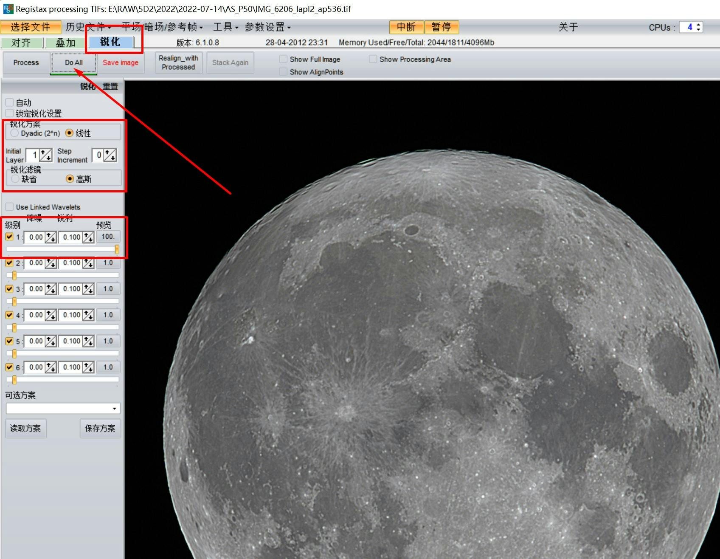Viewport: 720px width, 559px height.
Task: Click layer 2 sharpen spinner arrows
Action: point(88,263)
